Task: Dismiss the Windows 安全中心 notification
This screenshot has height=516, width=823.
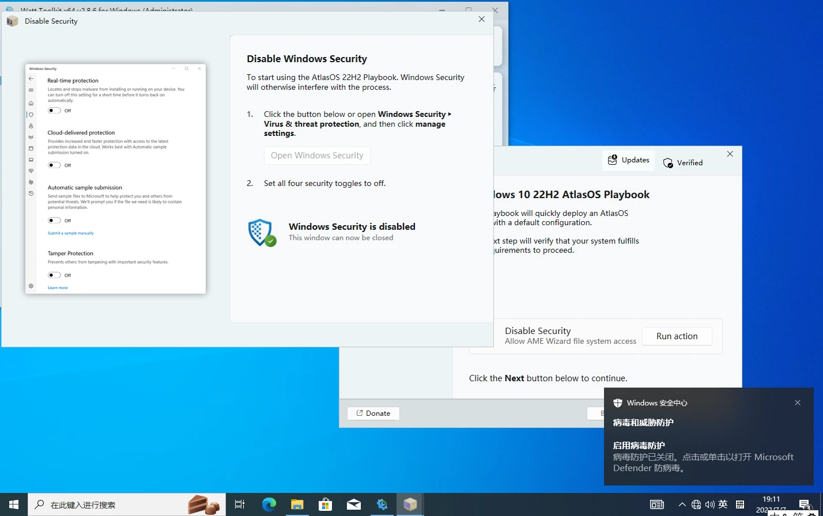Action: pyautogui.click(x=798, y=403)
